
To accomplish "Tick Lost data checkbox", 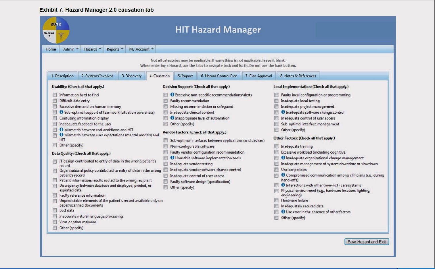I will click(x=55, y=210).
